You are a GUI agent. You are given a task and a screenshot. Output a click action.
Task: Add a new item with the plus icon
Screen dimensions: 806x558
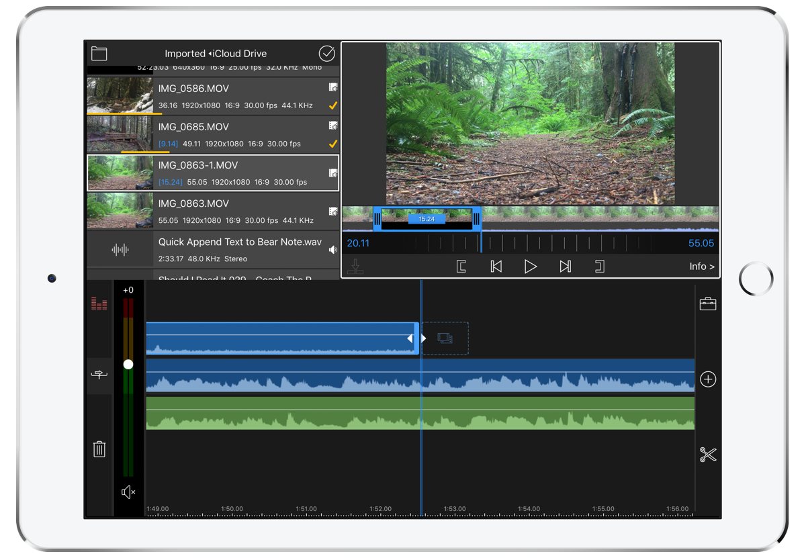[708, 379]
